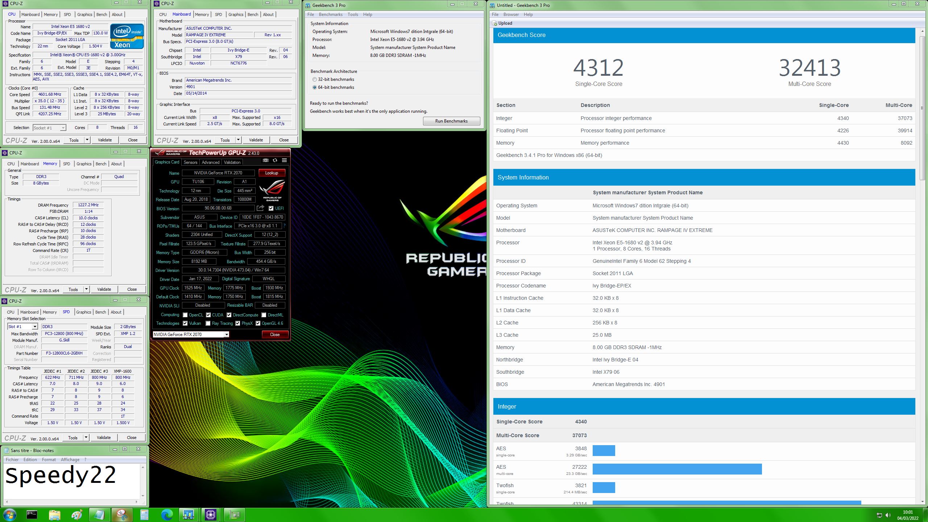The image size is (928, 522).
Task: Click the volume speaker tray icon
Action: (x=888, y=515)
